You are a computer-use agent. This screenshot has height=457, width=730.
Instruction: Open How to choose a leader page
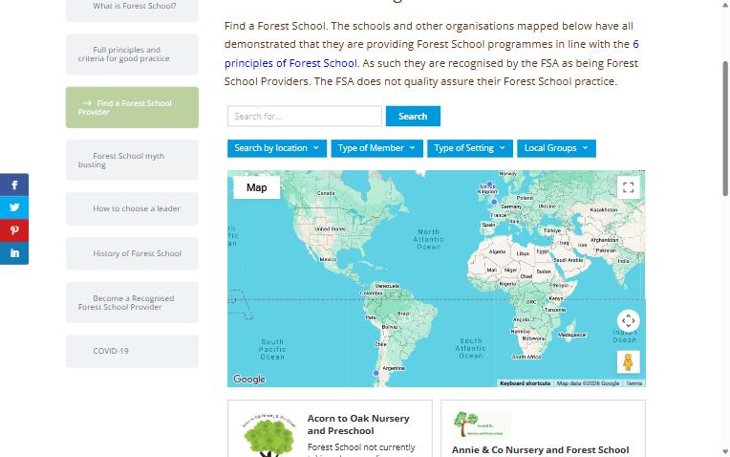click(132, 208)
